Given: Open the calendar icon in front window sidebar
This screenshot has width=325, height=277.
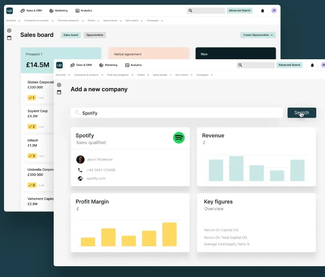Looking at the screenshot, I should (x=59, y=92).
